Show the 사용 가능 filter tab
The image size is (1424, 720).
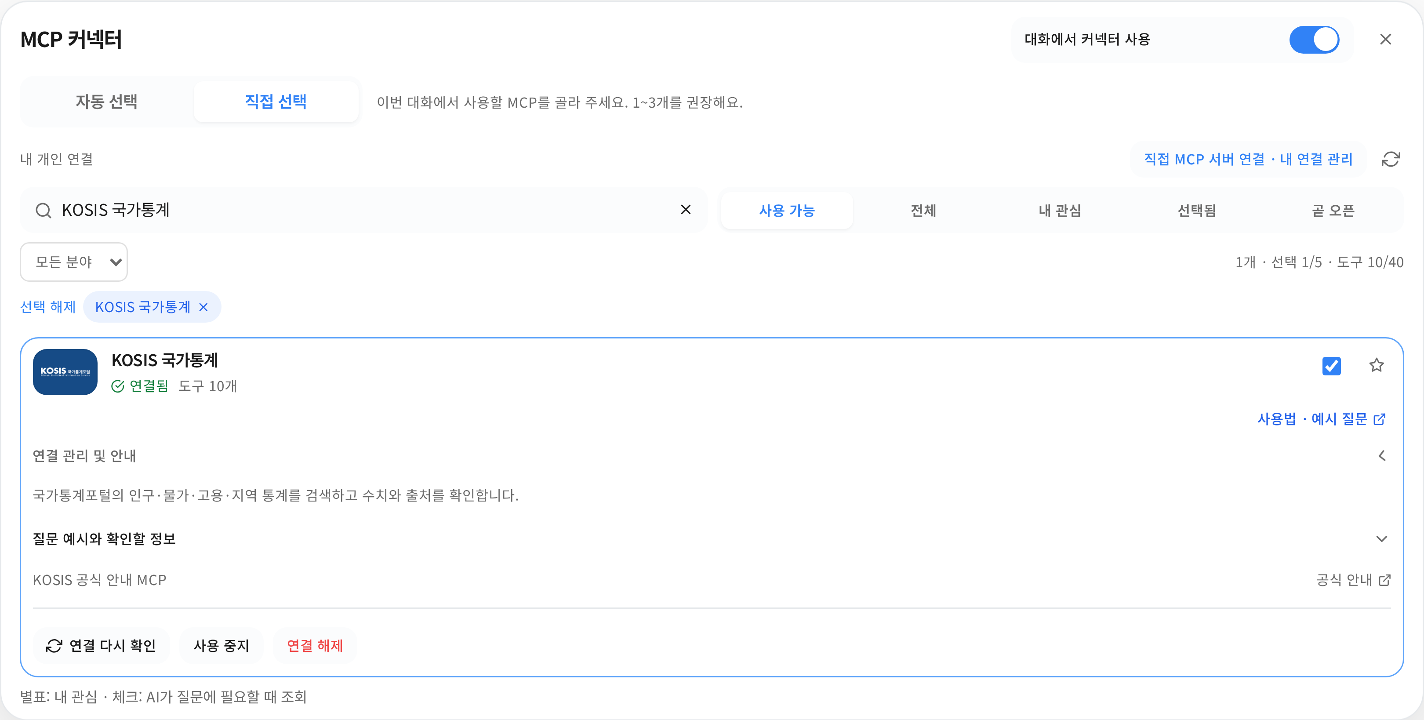pyautogui.click(x=787, y=211)
